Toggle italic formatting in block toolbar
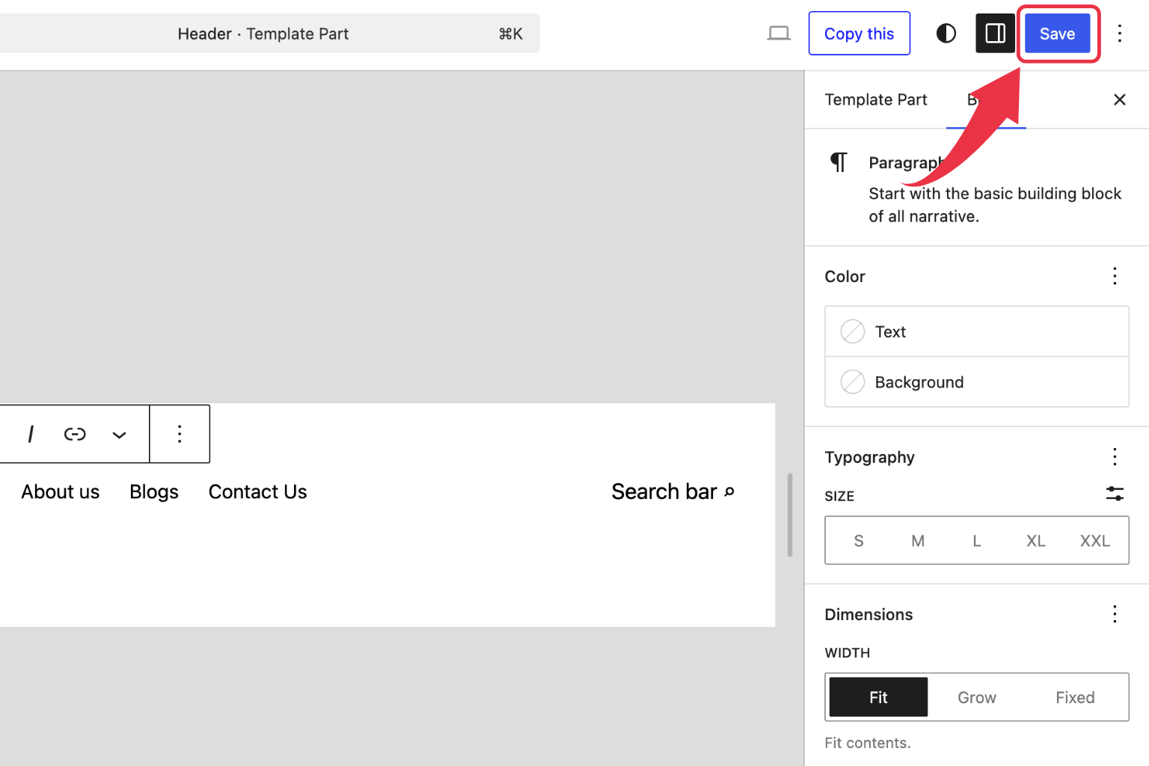This screenshot has height=766, width=1149. (x=31, y=434)
